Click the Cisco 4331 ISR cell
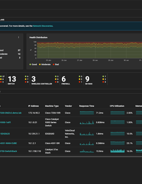 click(53, 143)
